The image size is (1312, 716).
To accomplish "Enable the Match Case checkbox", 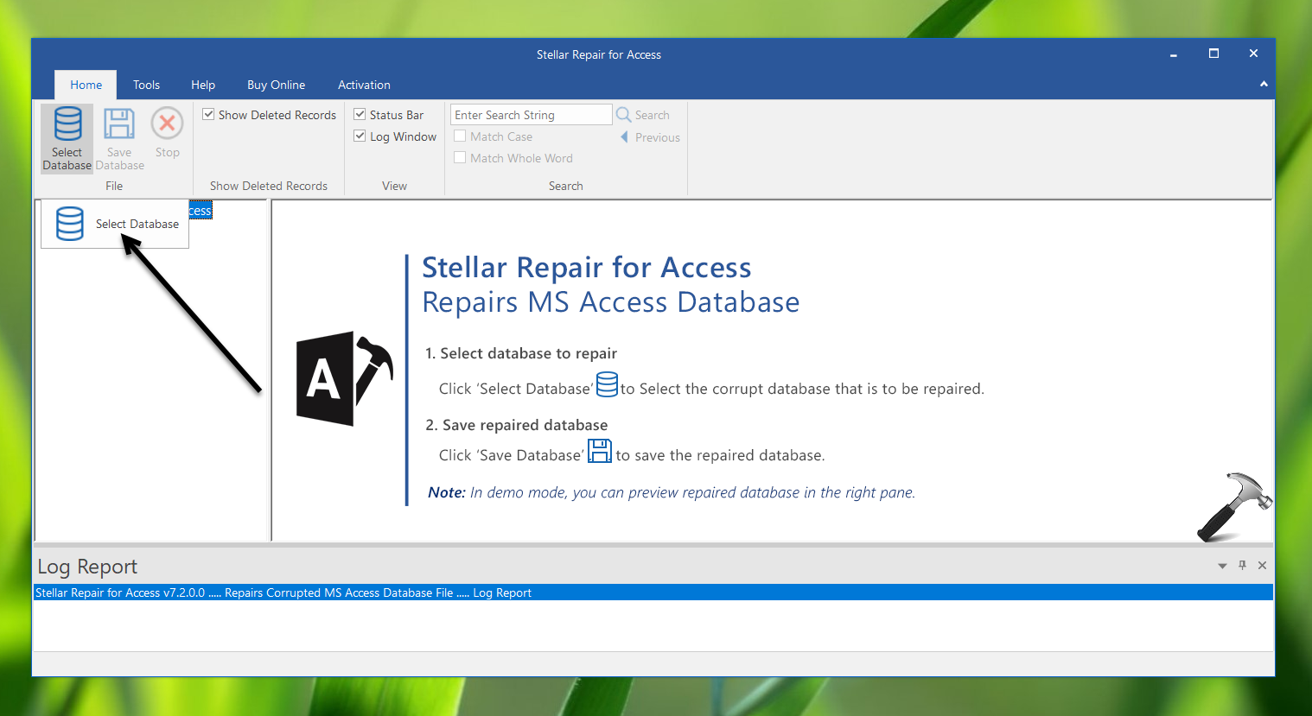I will 460,136.
